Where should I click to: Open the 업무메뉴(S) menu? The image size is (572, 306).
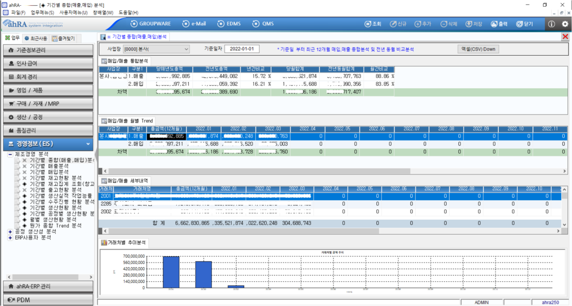tap(42, 12)
